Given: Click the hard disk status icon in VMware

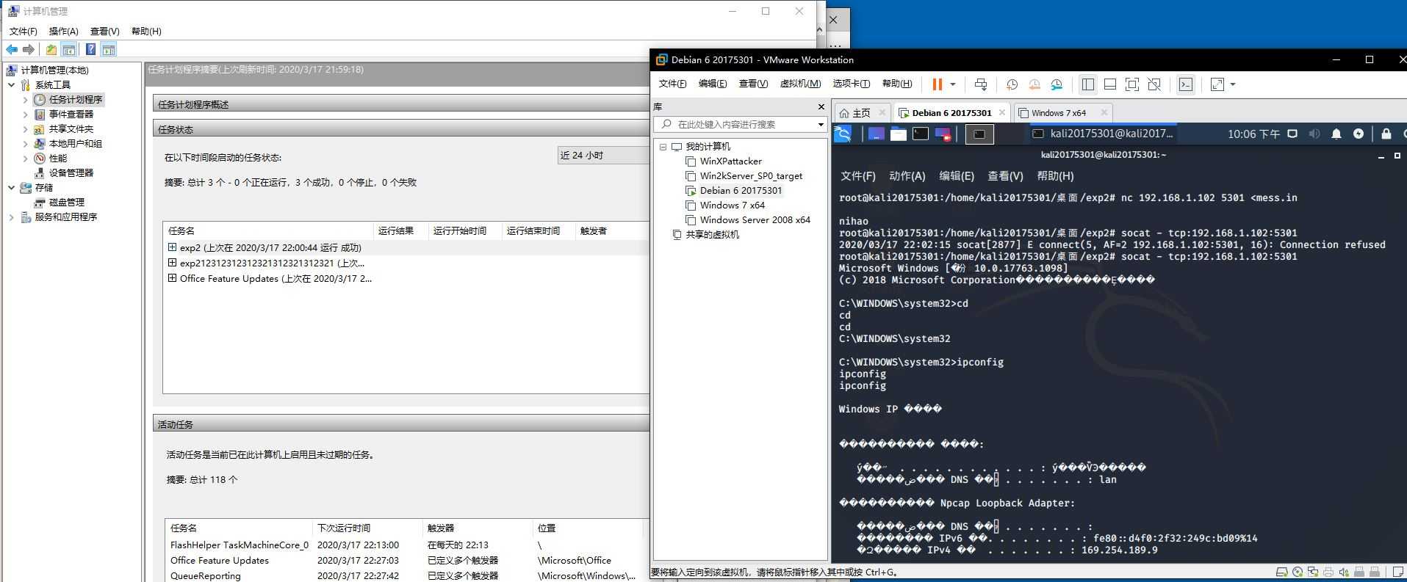Looking at the screenshot, I should pyautogui.click(x=1281, y=572).
